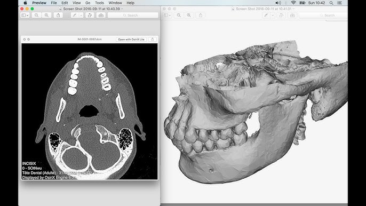Click the Search field in left window
The height and width of the screenshot is (206, 366).
[133, 15]
